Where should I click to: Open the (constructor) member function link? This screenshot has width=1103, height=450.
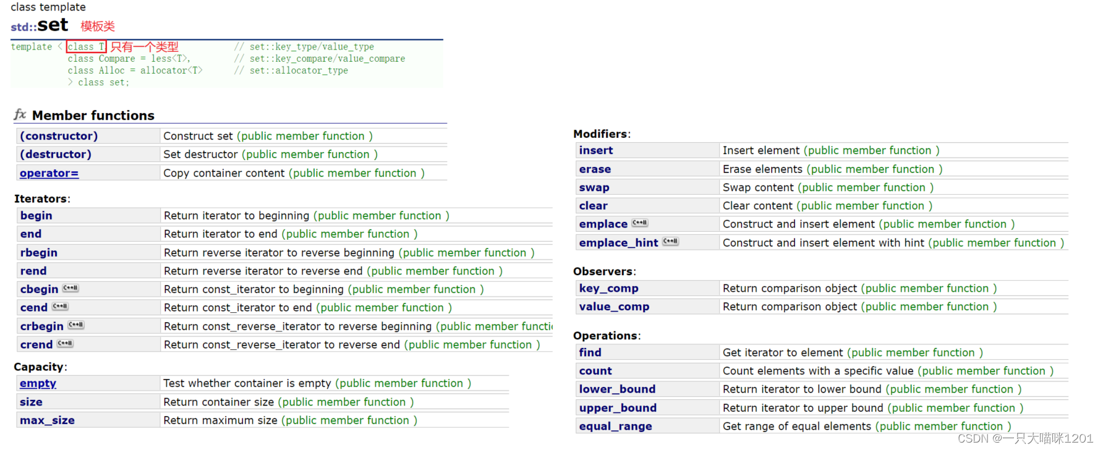[x=59, y=136]
